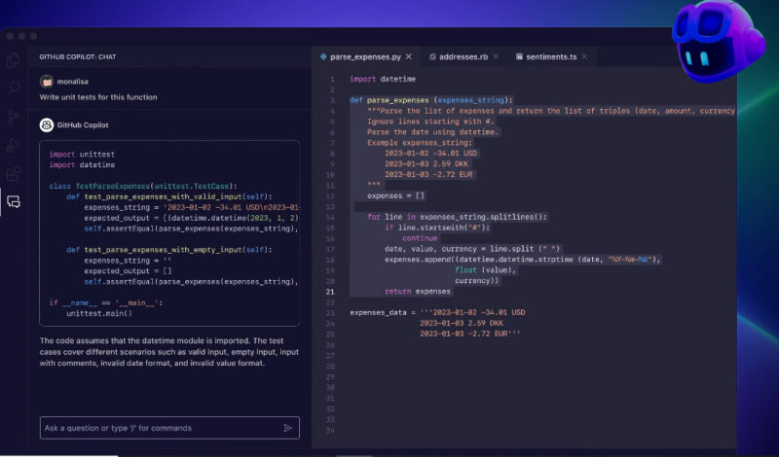Click the Python file icon on parse_expenses.py tab
The image size is (779, 457).
pyautogui.click(x=323, y=56)
